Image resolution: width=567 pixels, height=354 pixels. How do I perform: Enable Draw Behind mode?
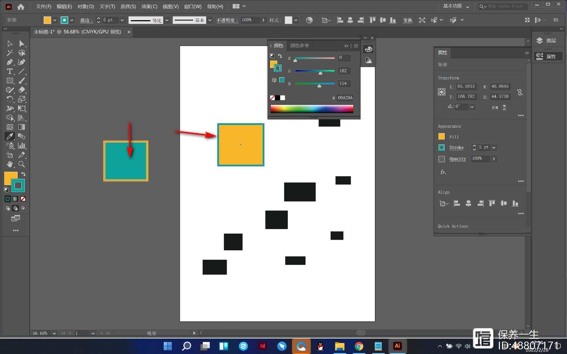[x=15, y=208]
